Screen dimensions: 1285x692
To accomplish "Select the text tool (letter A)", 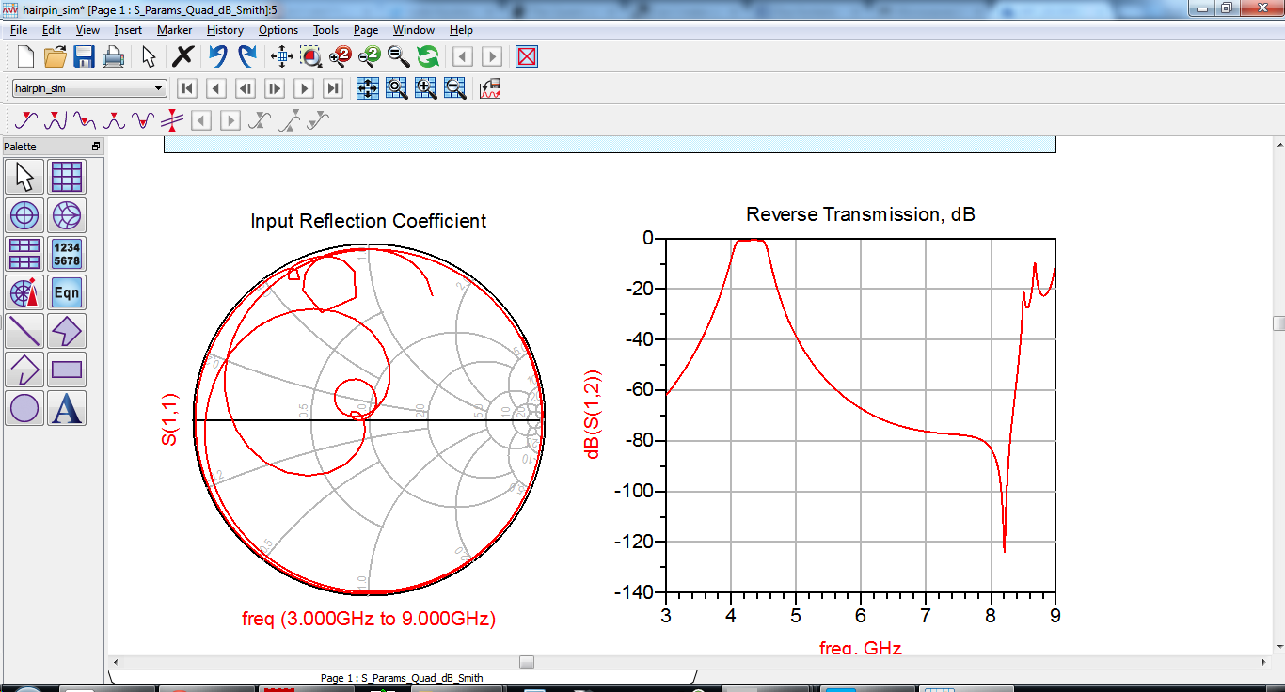I will (x=67, y=408).
